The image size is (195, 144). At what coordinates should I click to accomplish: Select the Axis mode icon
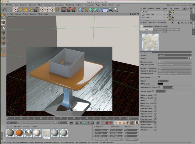(3, 49)
